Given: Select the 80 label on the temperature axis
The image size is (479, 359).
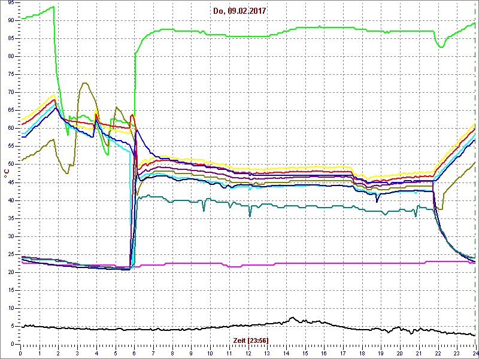Looking at the screenshot, I should (x=10, y=56).
